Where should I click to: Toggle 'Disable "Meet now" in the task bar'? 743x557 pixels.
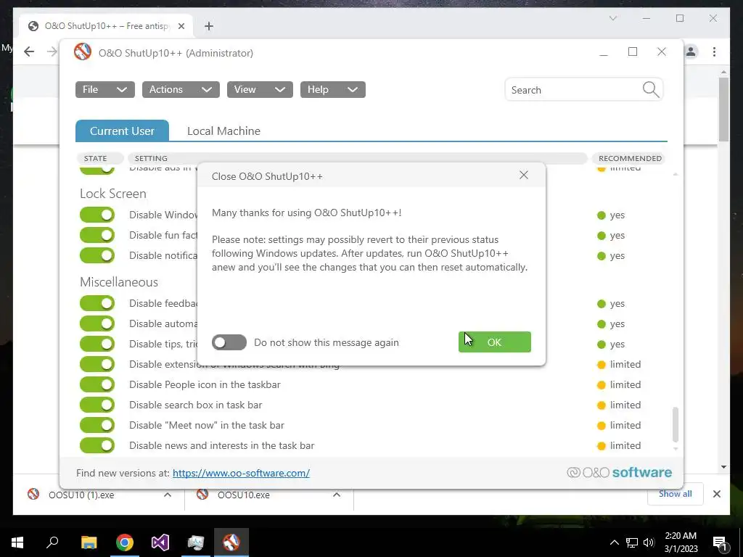pos(97,425)
